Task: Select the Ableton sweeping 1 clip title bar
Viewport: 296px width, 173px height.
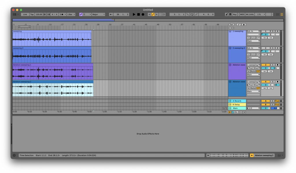Action: pos(53,65)
